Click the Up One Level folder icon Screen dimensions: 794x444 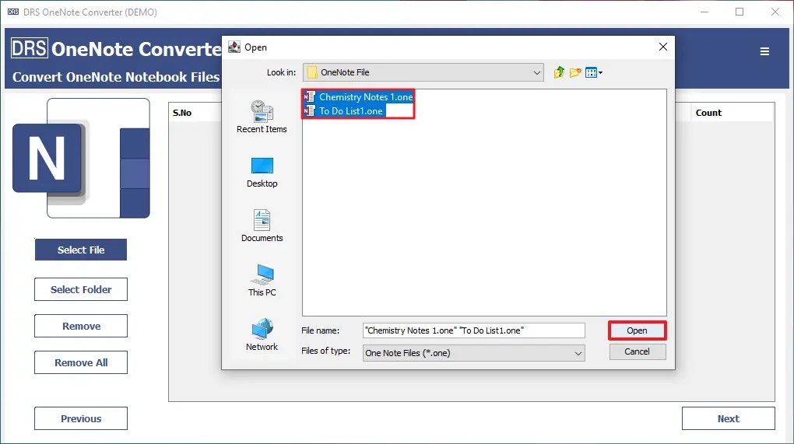tap(559, 72)
